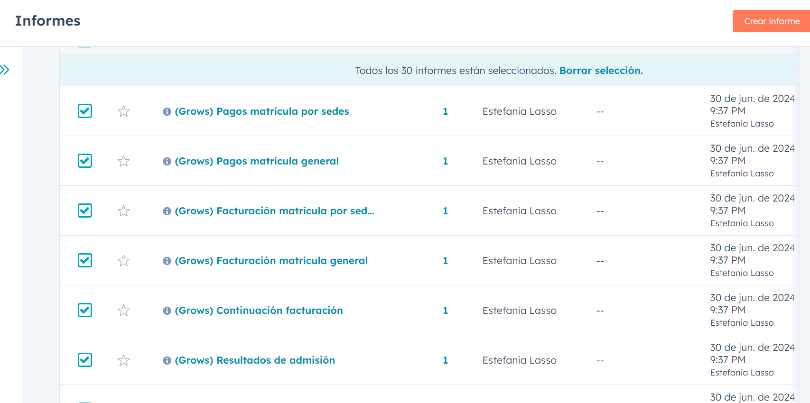The width and height of the screenshot is (810, 403).
Task: Open (Grows) Facturación matrícula general report
Action: pyautogui.click(x=271, y=261)
